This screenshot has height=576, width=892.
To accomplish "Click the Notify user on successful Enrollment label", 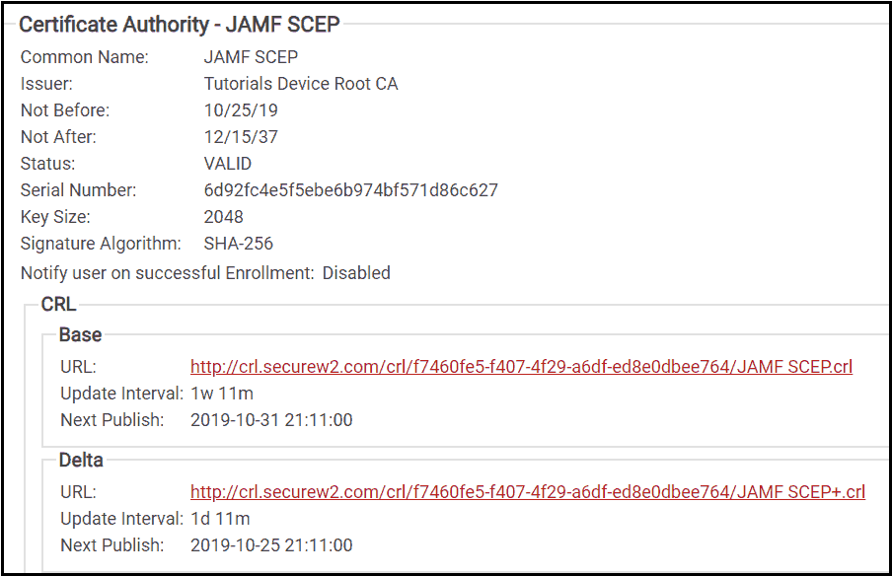I will (168, 273).
